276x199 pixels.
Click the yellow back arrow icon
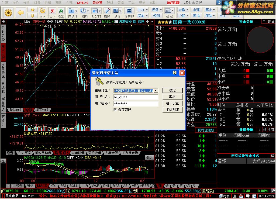click(20, 12)
